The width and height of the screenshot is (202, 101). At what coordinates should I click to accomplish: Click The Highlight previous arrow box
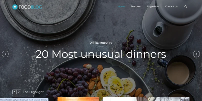point(14,92)
